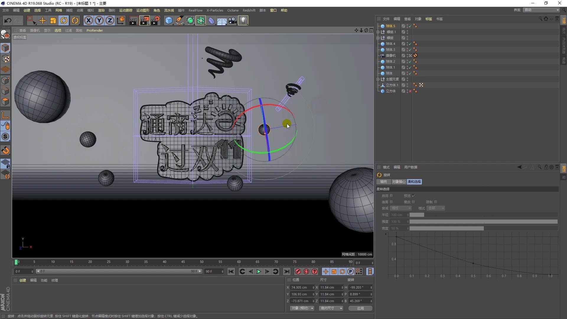This screenshot has height=319, width=567.
Task: Toggle the 表面 checkbox
Action: (x=392, y=202)
